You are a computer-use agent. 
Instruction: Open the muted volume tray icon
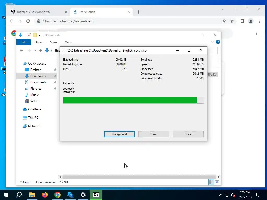[233, 195]
